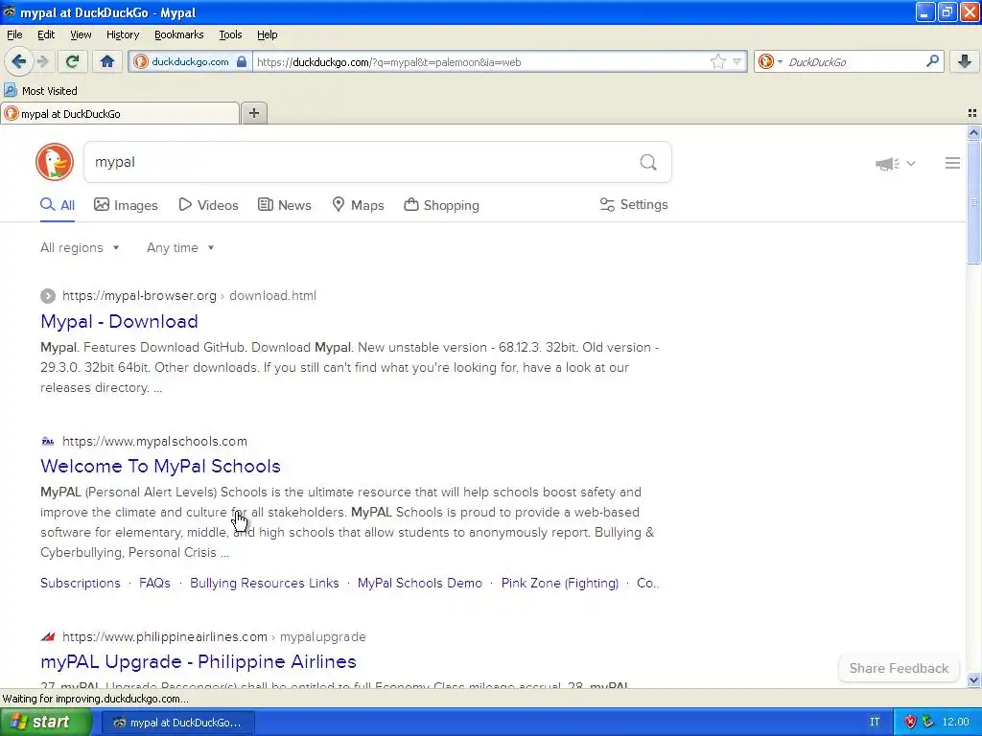Open the Pink Zone (Fighting) sitelink

click(559, 583)
